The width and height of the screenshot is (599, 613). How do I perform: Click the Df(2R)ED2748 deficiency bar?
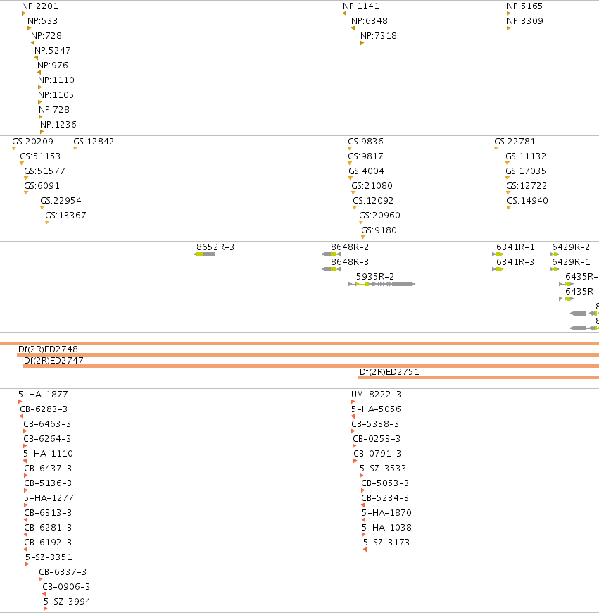308,354
